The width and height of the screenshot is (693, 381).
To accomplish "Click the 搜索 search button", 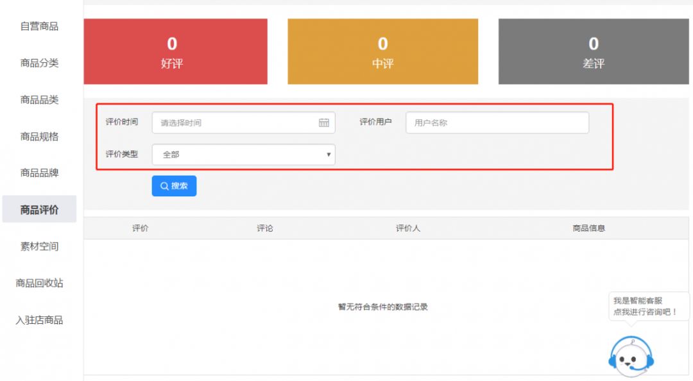I will (175, 186).
